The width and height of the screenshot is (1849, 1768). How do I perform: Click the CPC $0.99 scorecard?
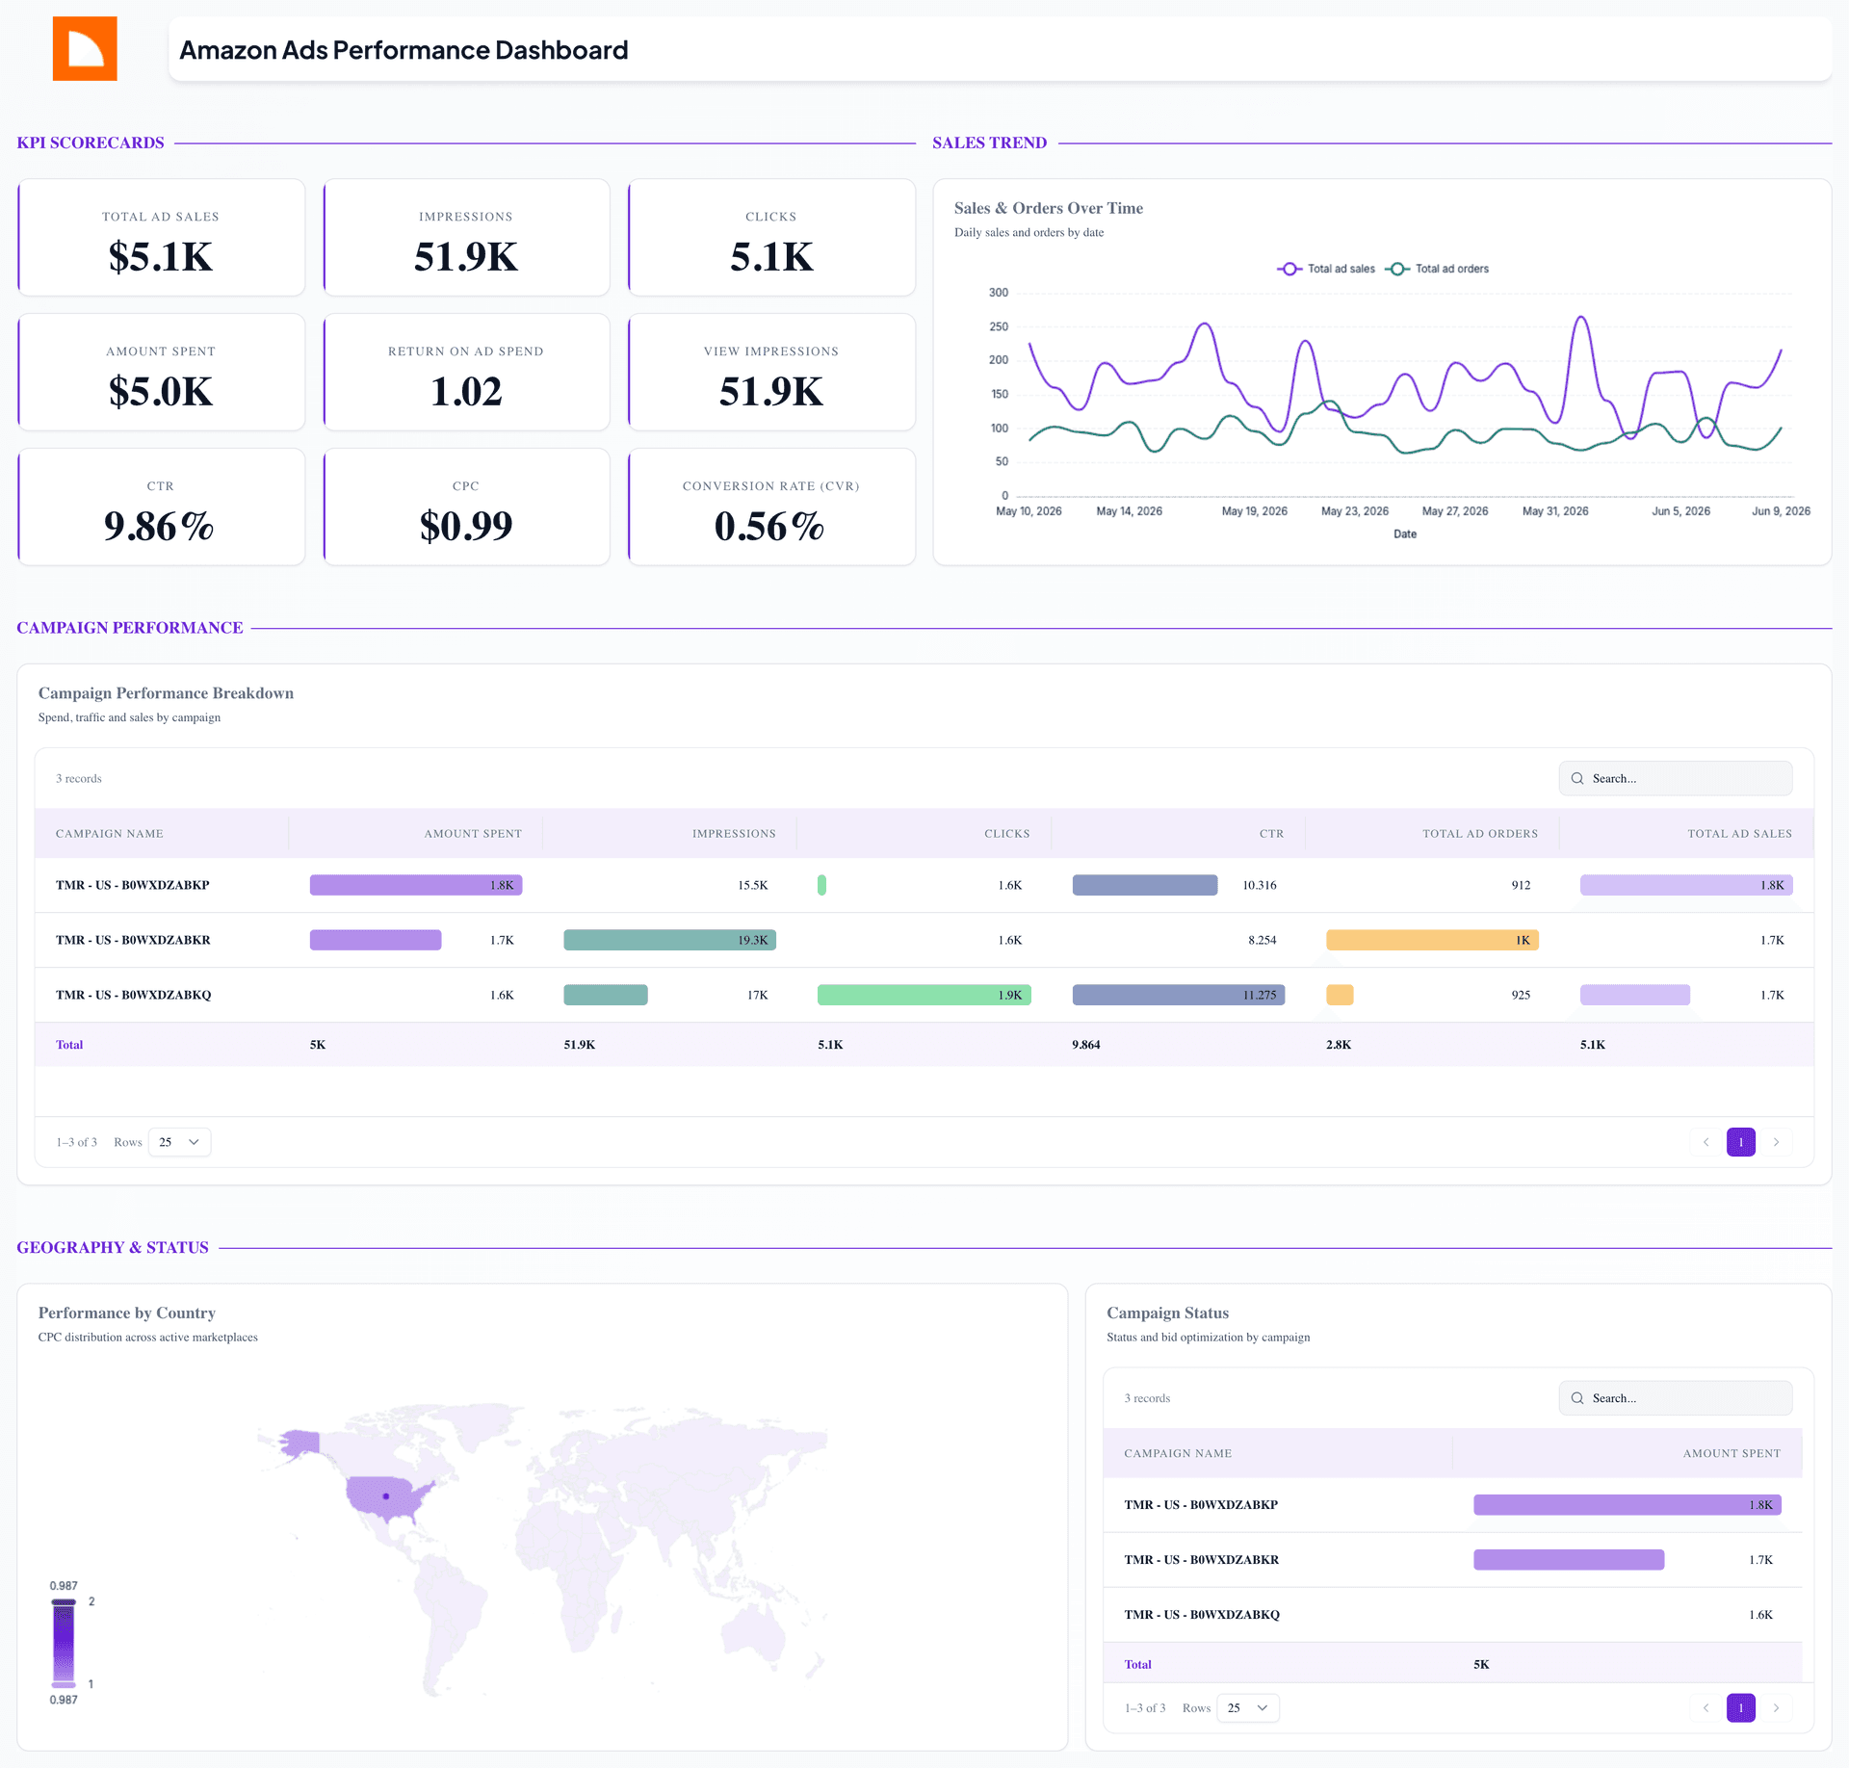pos(466,507)
